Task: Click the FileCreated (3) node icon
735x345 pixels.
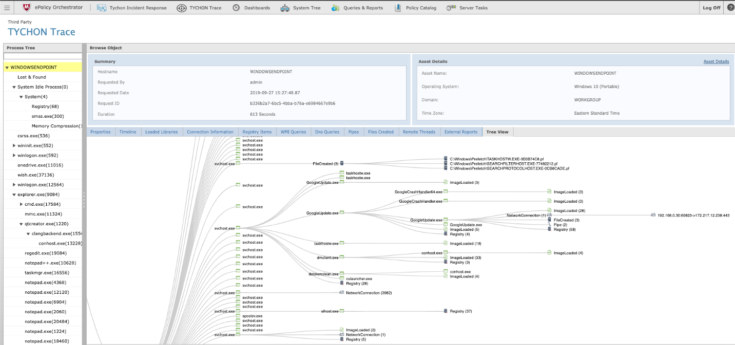Action: point(341,164)
